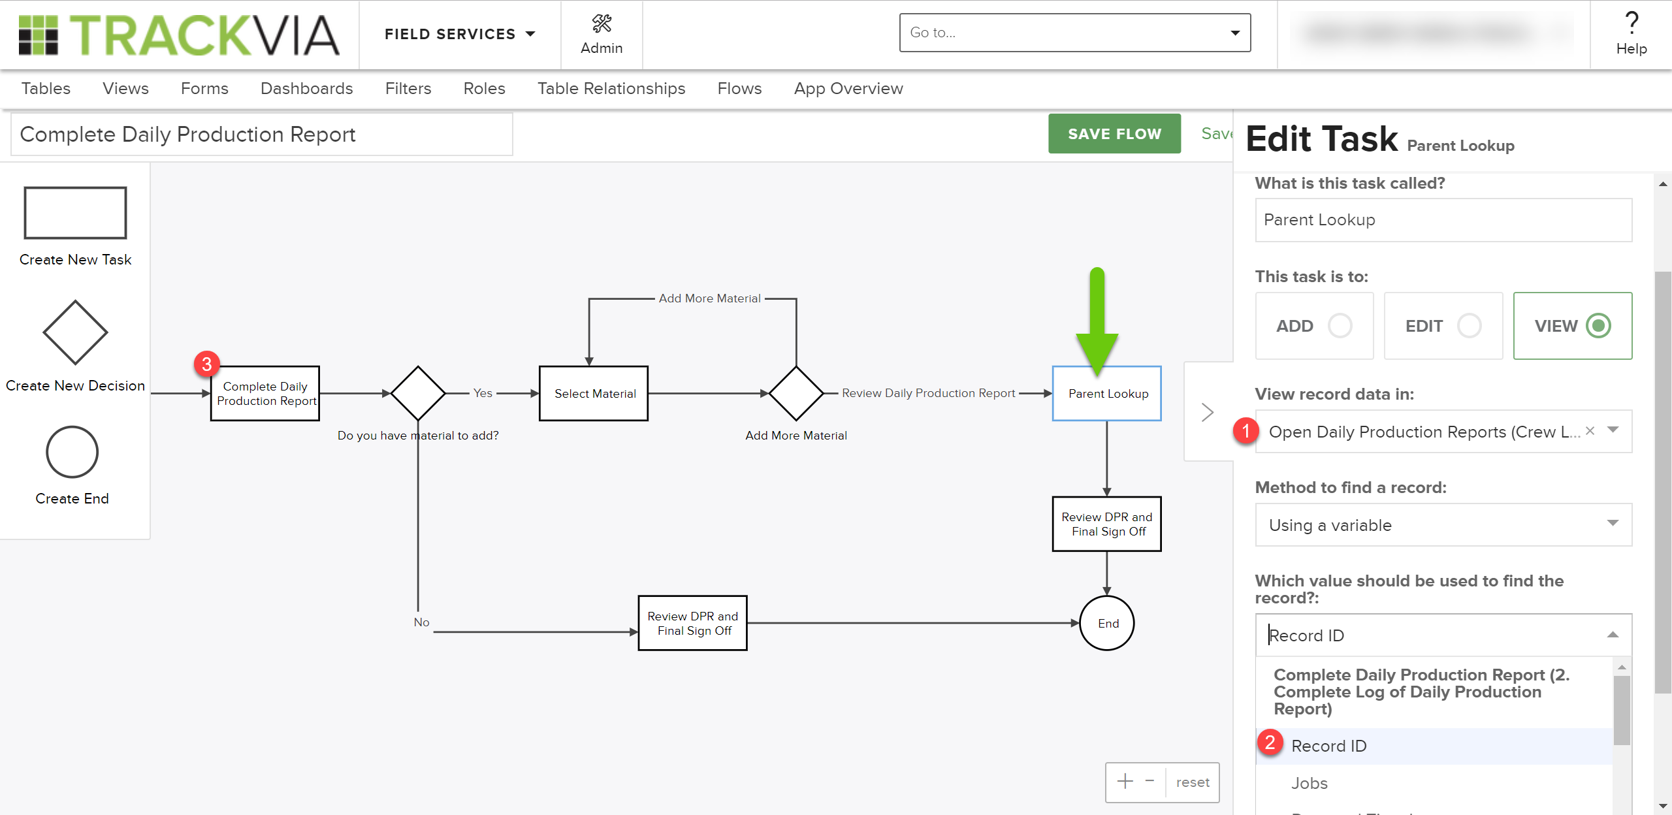1672x815 pixels.
Task: Click the Review Daily Production Report connector label
Action: [x=928, y=392]
